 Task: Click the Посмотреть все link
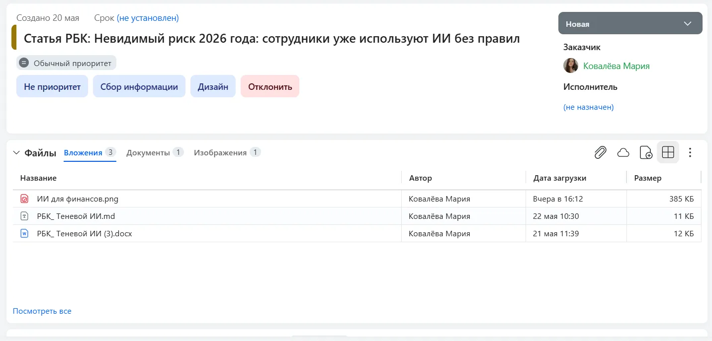(x=42, y=311)
